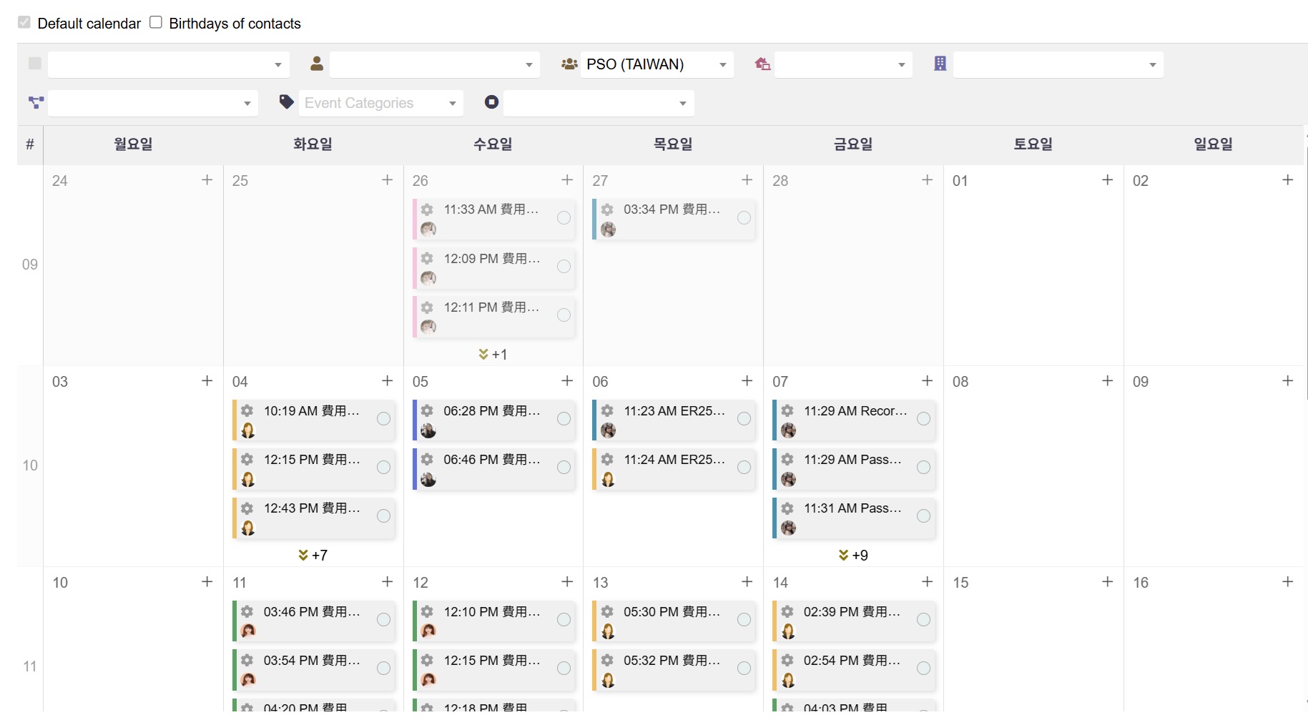The height and width of the screenshot is (725, 1308).
Task: Toggle the Default calendar checkbox
Action: [x=24, y=22]
